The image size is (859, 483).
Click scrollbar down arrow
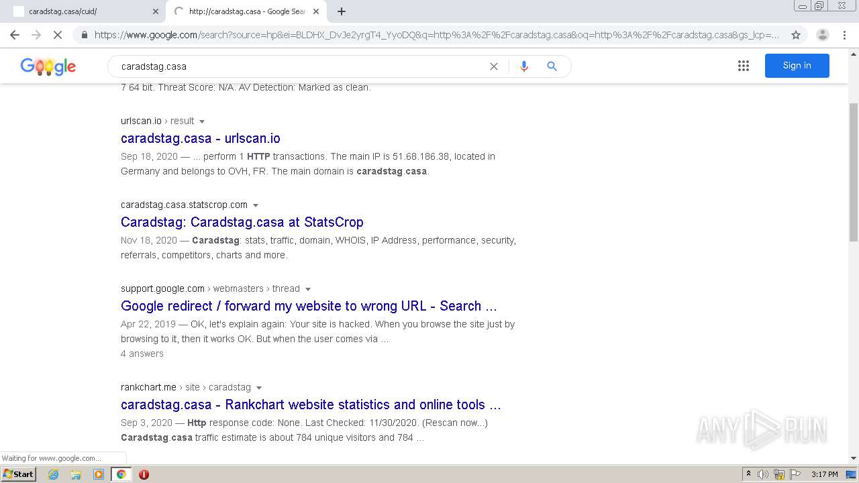click(854, 458)
